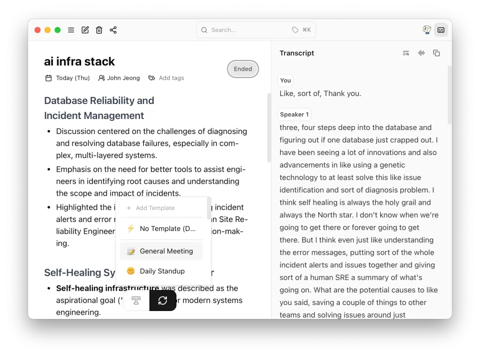
Task: Open sharing options via the share icon
Action: (x=113, y=30)
